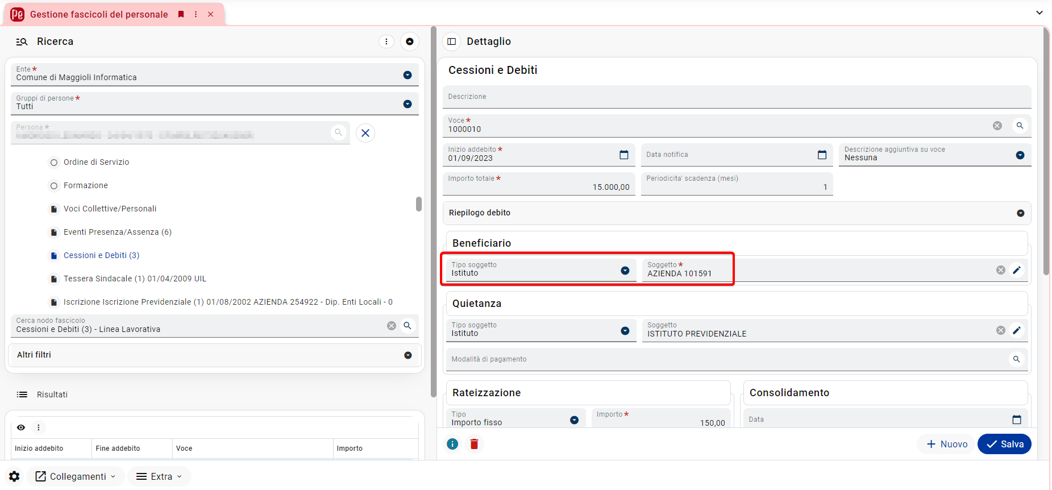Click the Dettaglio panel layout icon
Viewport: 1052px width, 490px height.
[452, 41]
